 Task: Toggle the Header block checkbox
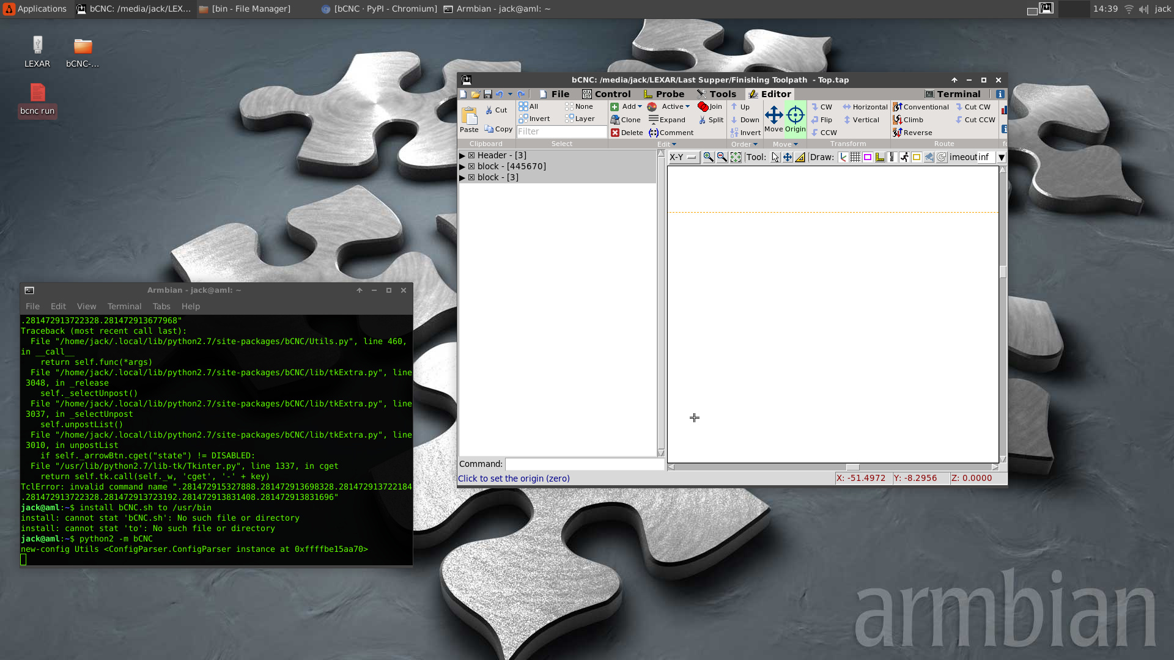(471, 155)
